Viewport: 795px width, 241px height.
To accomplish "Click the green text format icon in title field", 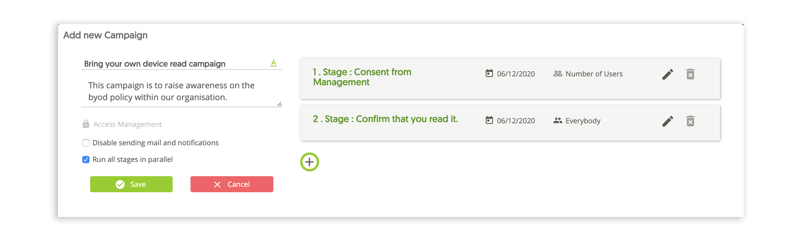I will point(274,63).
